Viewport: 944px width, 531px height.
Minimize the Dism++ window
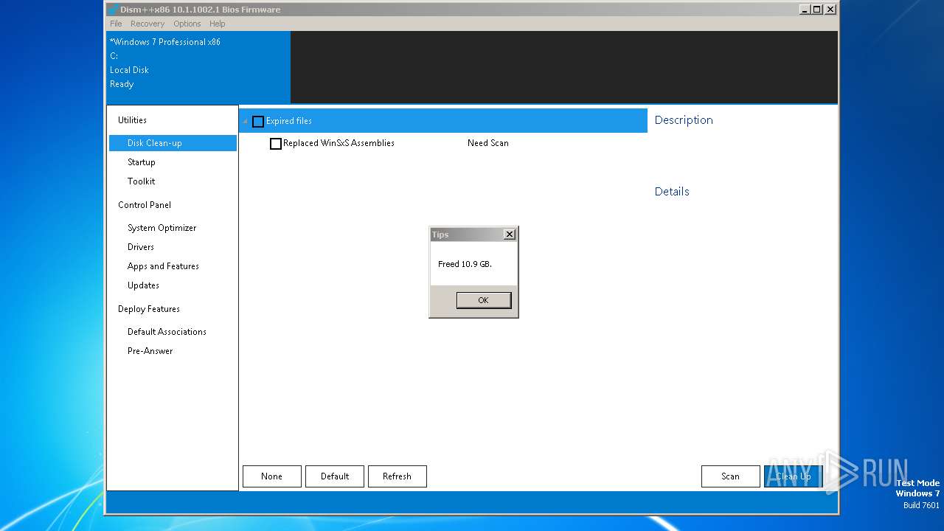pyautogui.click(x=804, y=10)
